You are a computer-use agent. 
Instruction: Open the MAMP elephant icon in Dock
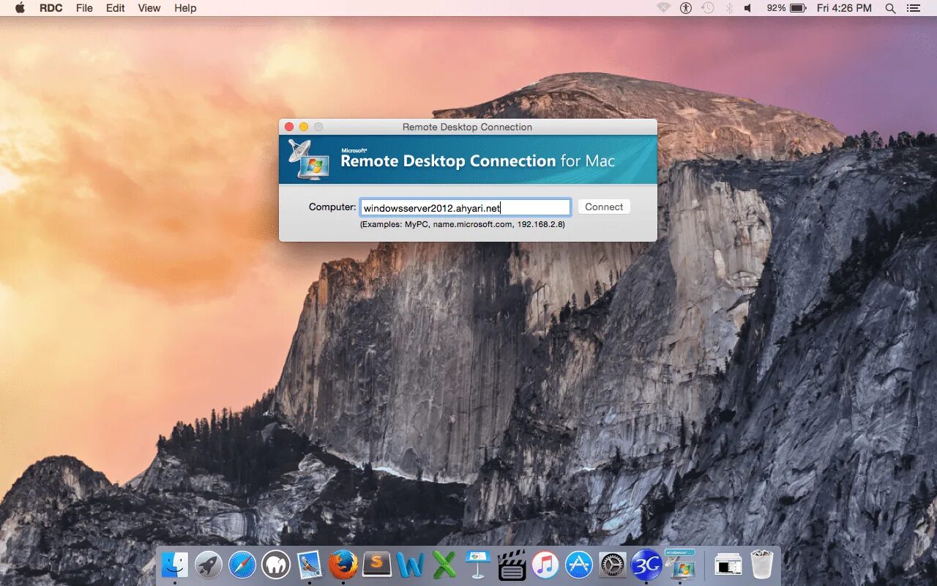coord(276,565)
